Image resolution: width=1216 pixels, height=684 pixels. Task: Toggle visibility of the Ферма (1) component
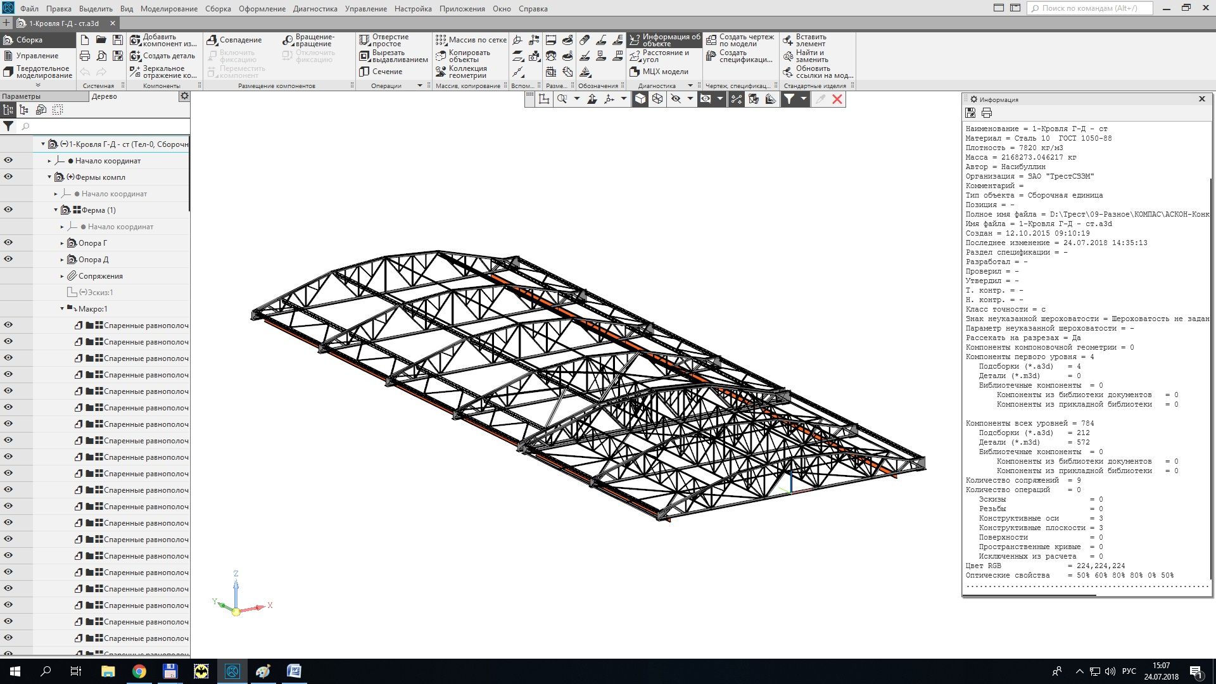[x=8, y=210]
